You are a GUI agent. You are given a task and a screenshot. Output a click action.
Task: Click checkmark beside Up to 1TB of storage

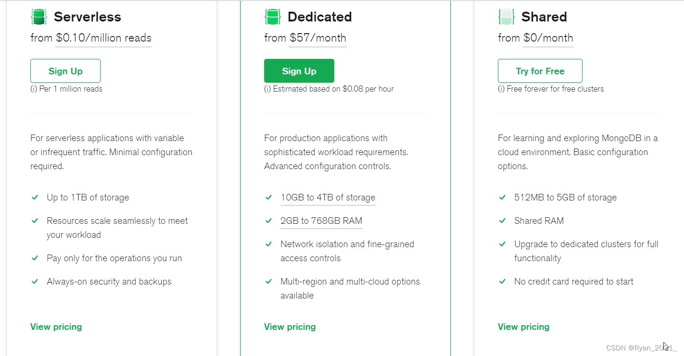[x=35, y=197]
